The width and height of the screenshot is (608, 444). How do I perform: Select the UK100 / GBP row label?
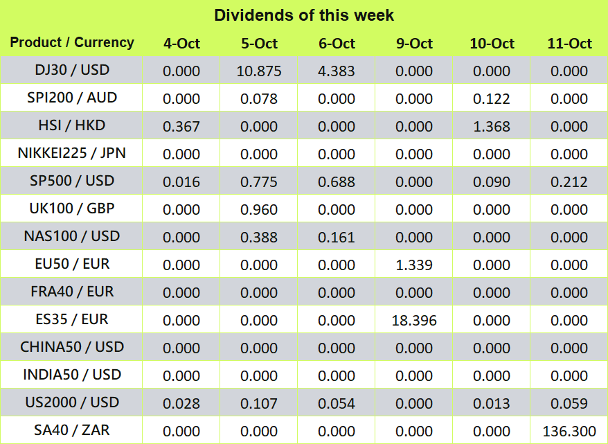(x=72, y=208)
